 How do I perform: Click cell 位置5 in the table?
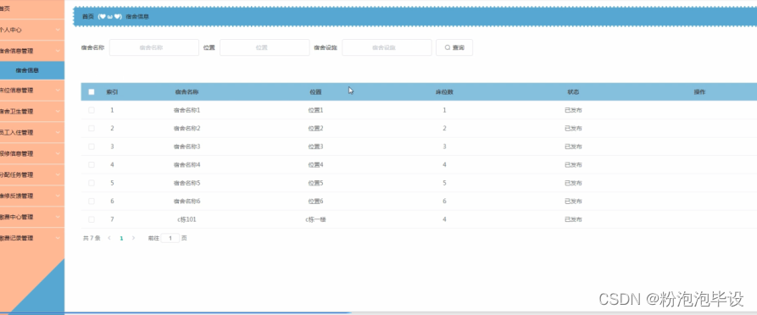pos(315,183)
